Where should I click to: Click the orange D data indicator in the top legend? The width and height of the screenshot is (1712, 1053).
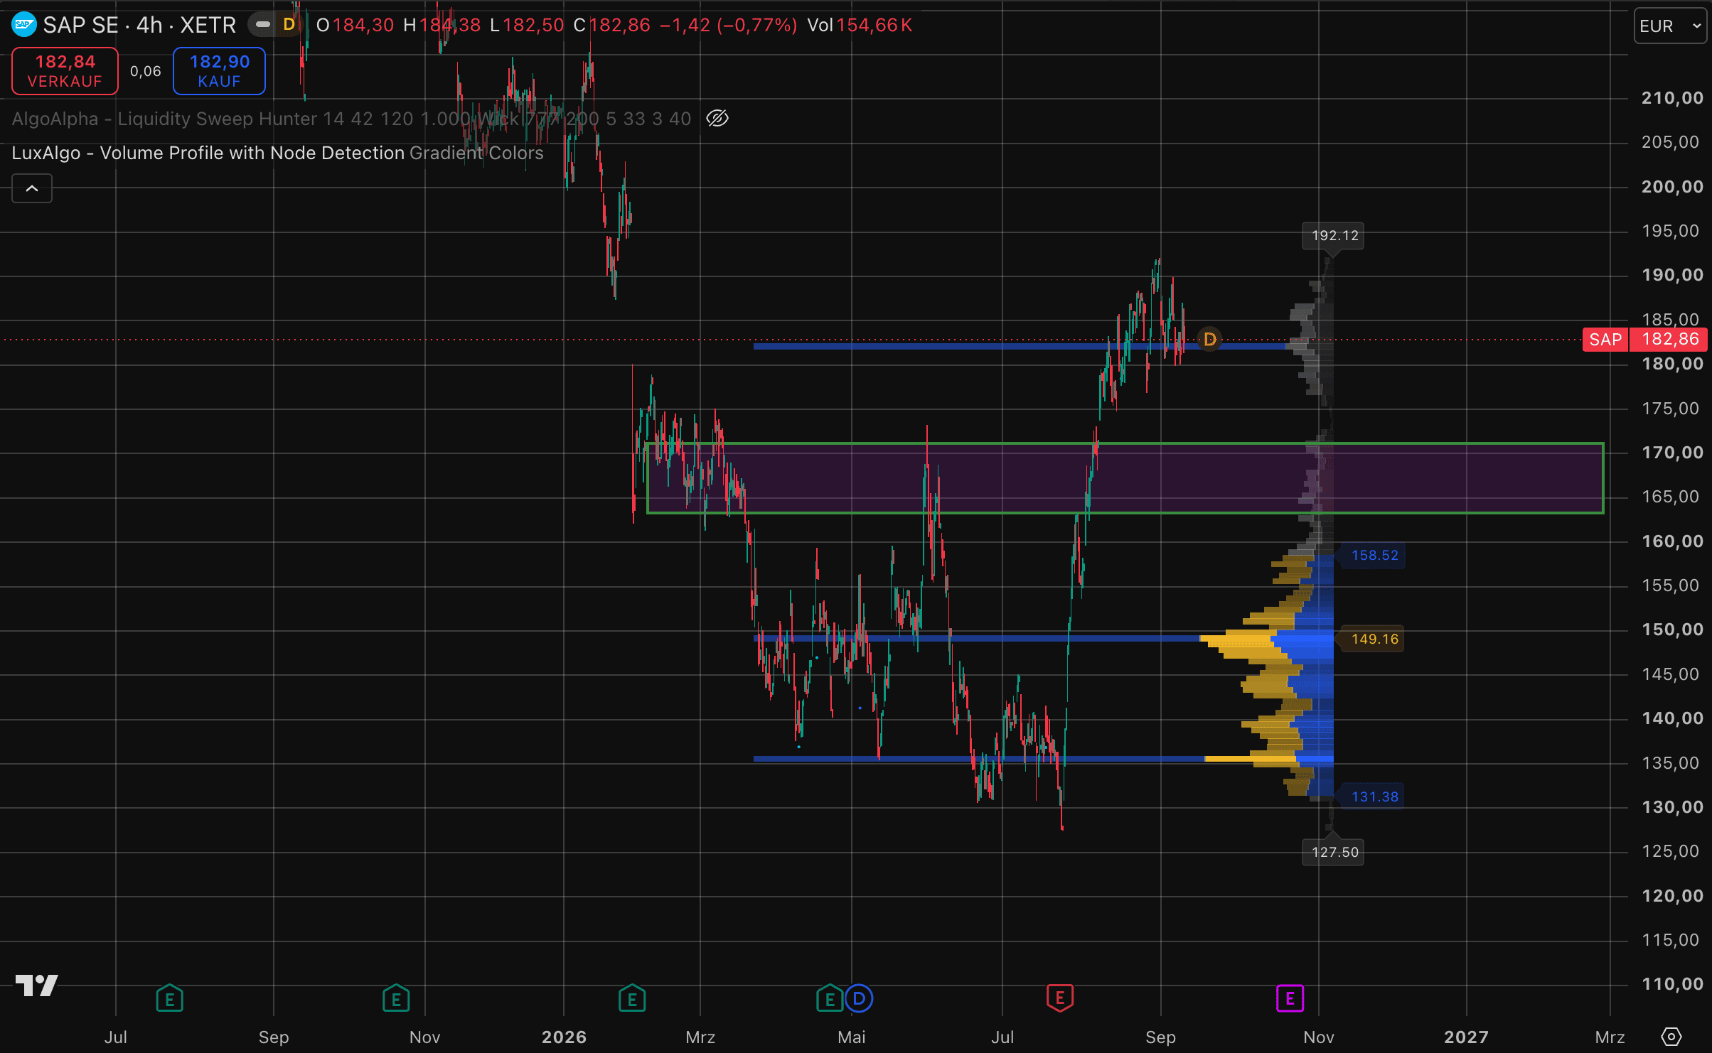point(289,25)
